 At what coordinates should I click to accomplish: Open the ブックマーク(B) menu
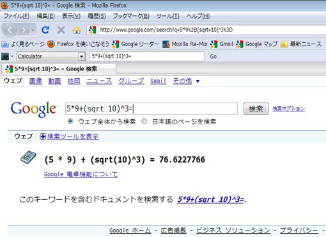pyautogui.click(x=131, y=16)
